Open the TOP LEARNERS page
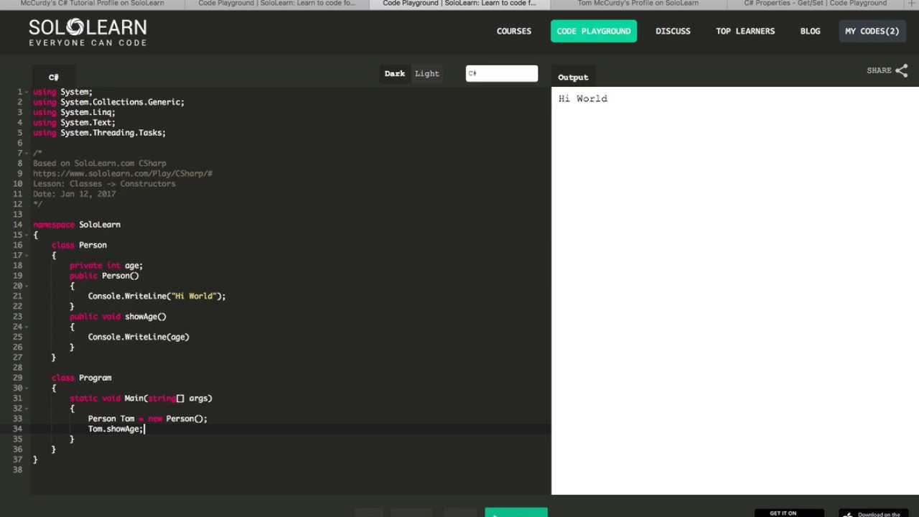919x517 pixels. pyautogui.click(x=745, y=31)
